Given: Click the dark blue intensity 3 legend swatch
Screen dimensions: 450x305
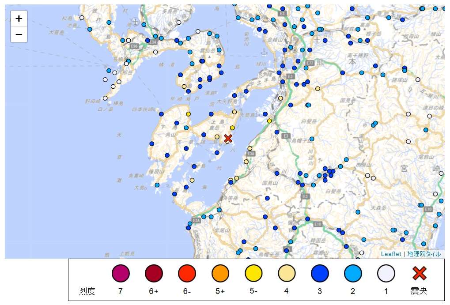Looking at the screenshot, I should (320, 273).
